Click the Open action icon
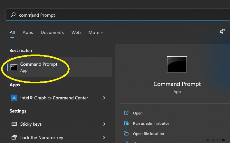The width and height of the screenshot is (230, 143). click(x=126, y=113)
